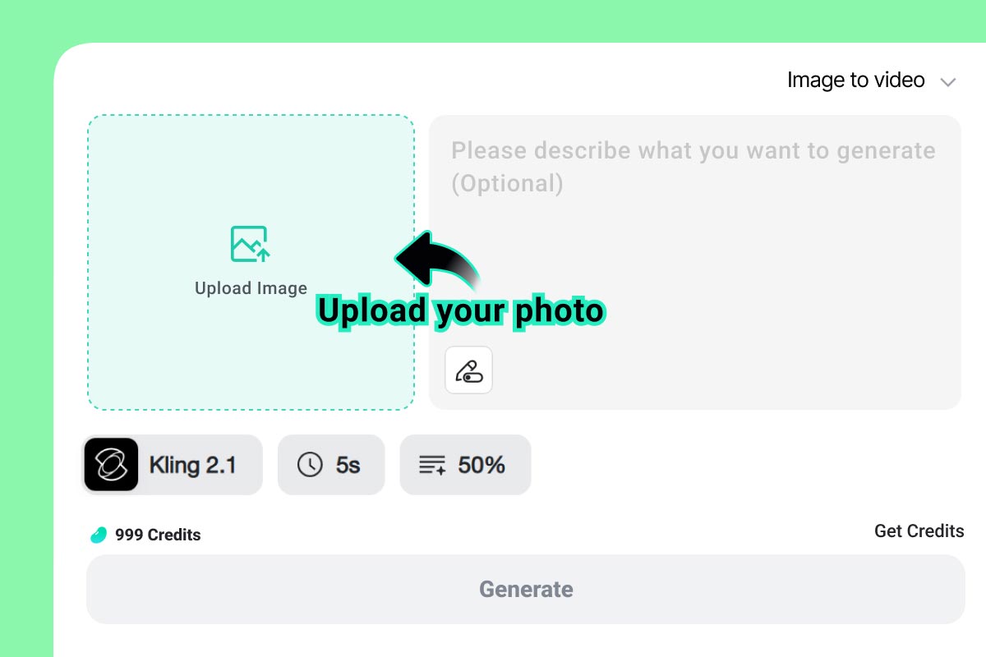Click the Upload Image label
This screenshot has height=657, width=986.
[x=251, y=288]
